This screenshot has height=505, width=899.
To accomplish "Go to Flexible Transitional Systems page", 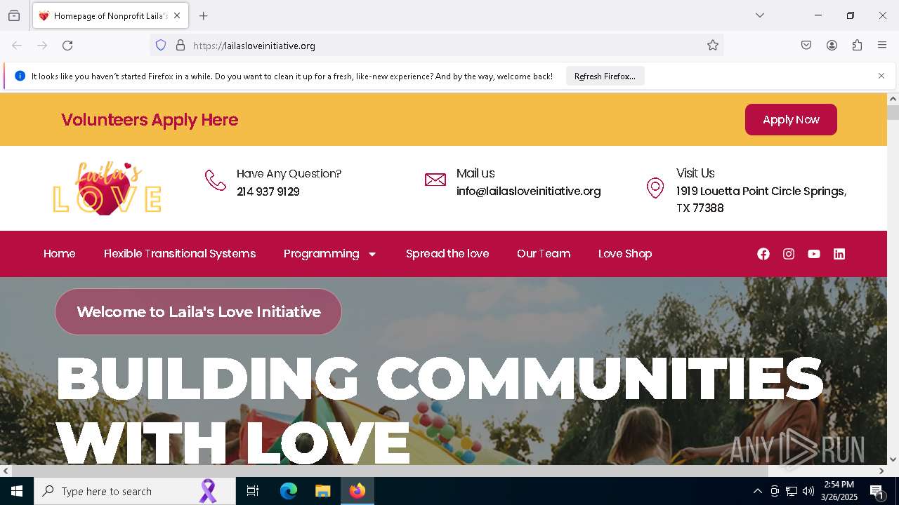I will click(x=180, y=254).
